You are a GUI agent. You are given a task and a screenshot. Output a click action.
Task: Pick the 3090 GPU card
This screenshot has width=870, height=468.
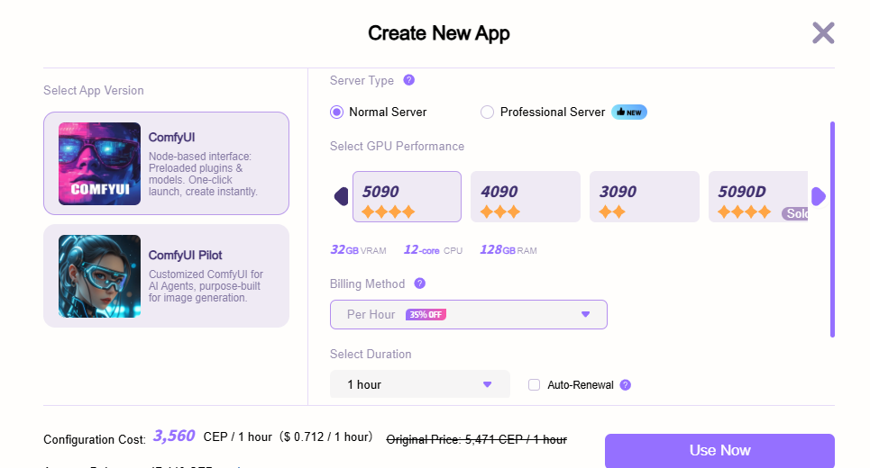click(x=644, y=197)
